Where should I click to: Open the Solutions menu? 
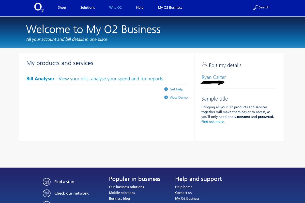coord(88,8)
